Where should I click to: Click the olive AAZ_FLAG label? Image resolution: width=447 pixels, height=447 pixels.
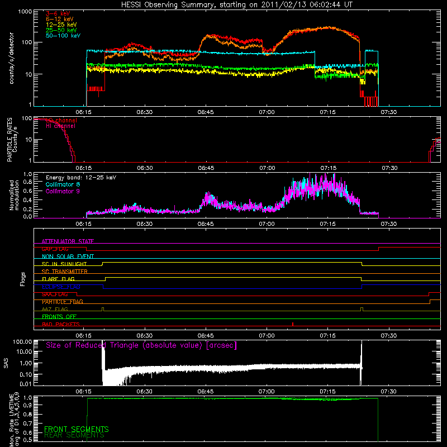pyautogui.click(x=55, y=309)
